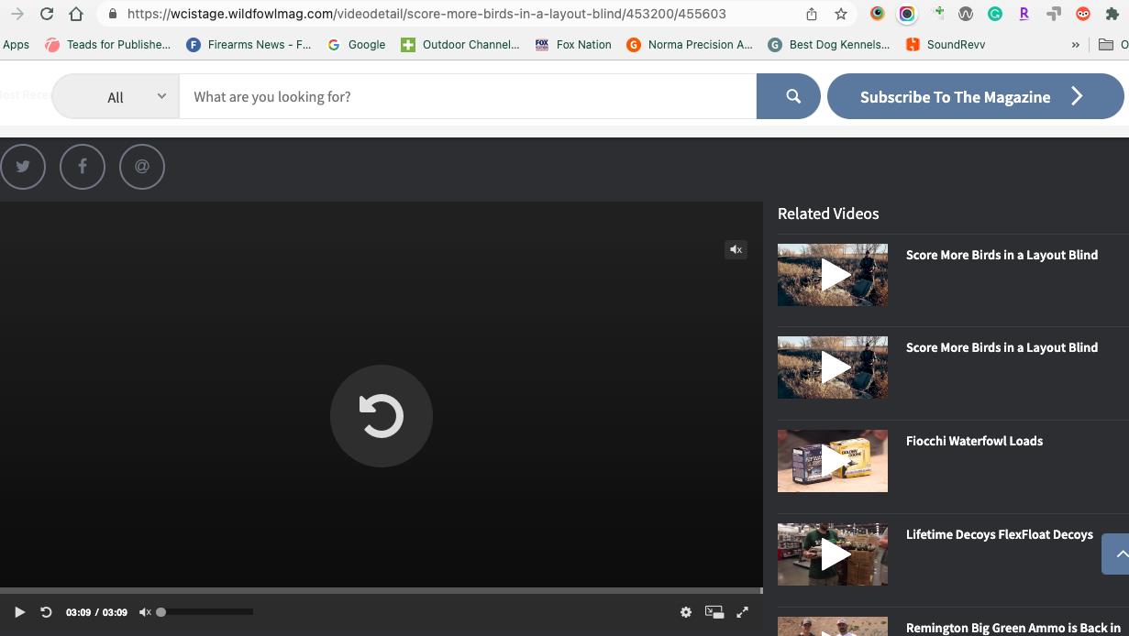
Task: Open Outdoor Channel bookmark
Action: pyautogui.click(x=460, y=44)
